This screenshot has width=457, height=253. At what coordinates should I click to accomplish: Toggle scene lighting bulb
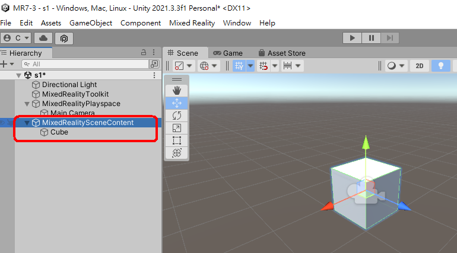click(440, 66)
